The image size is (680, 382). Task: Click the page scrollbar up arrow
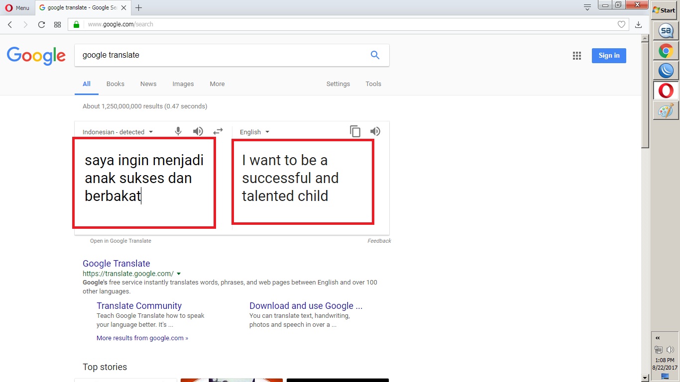[645, 38]
